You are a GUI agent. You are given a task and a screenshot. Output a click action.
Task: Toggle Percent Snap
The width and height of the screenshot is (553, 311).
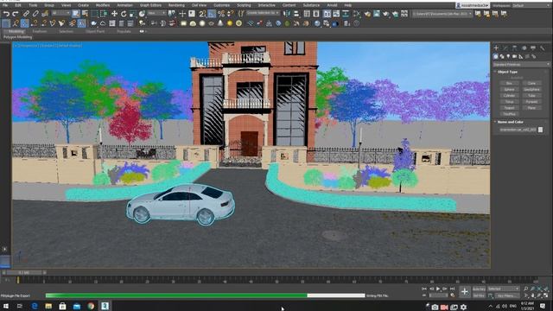(221, 14)
